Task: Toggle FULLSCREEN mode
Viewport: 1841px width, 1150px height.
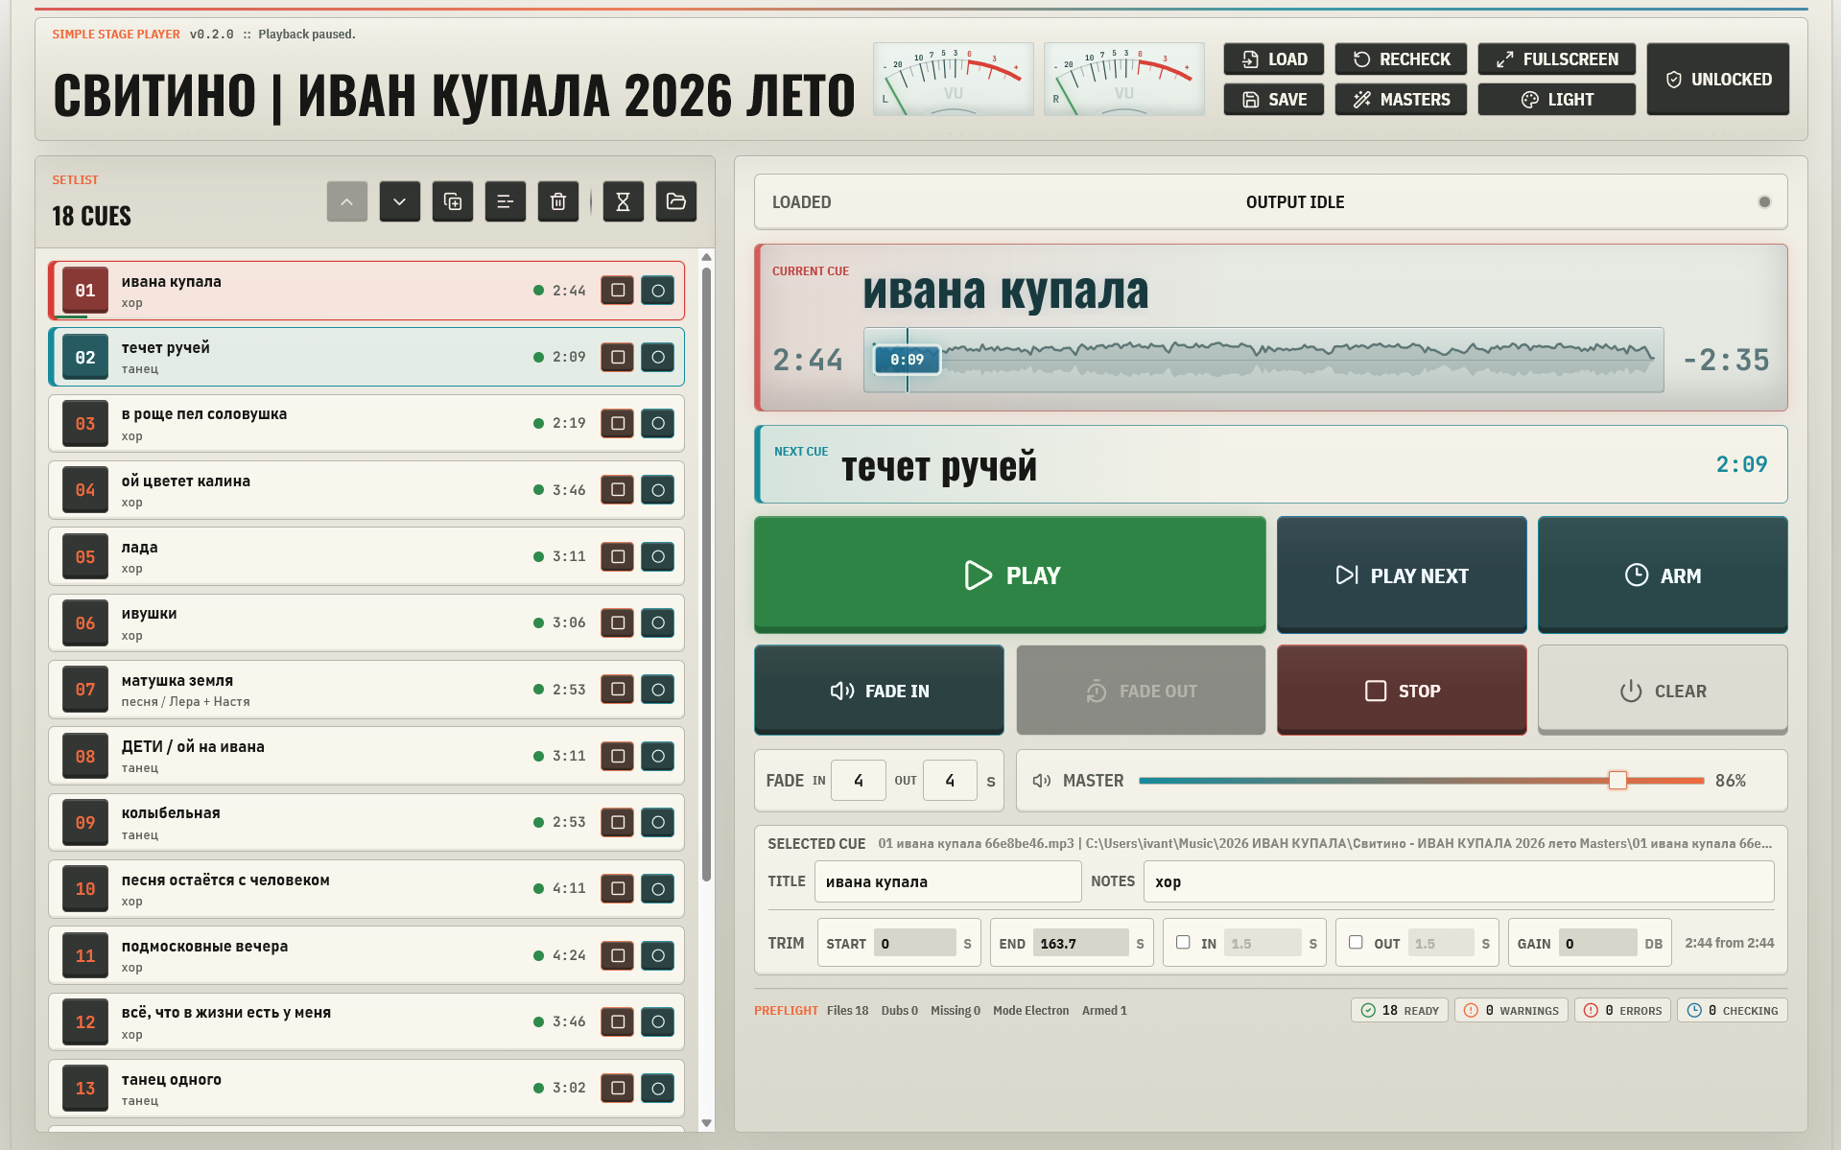Action: click(x=1556, y=59)
